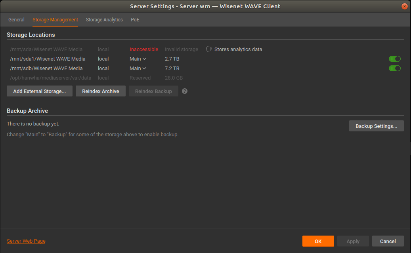The height and width of the screenshot is (253, 411).
Task: Open the Storage Analytics tab
Action: pos(104,20)
